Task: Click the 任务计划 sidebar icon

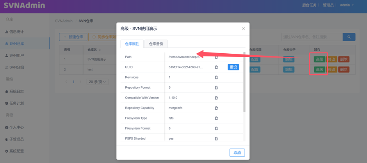Action: (7, 103)
